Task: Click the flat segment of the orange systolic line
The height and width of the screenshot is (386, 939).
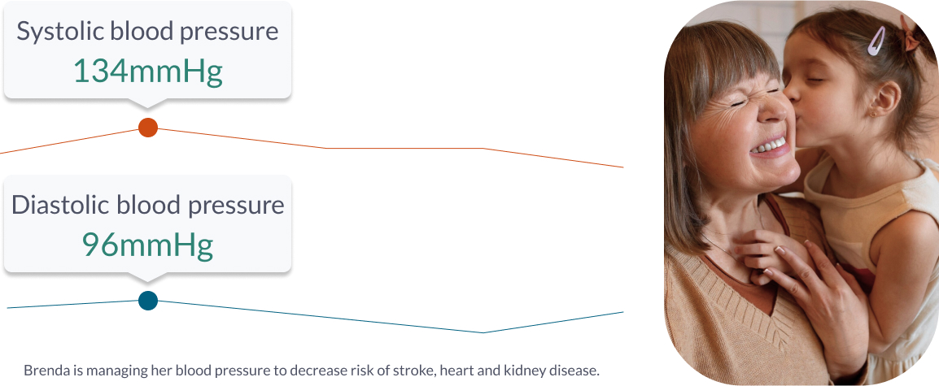Action: tap(405, 148)
